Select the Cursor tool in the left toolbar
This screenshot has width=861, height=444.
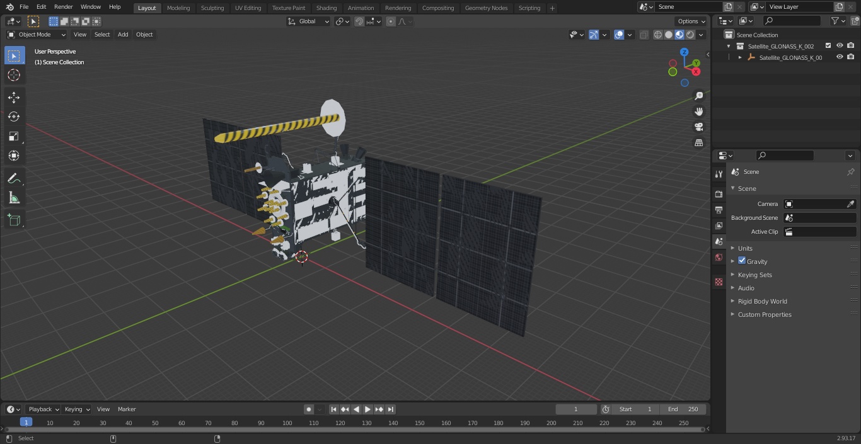coord(14,75)
